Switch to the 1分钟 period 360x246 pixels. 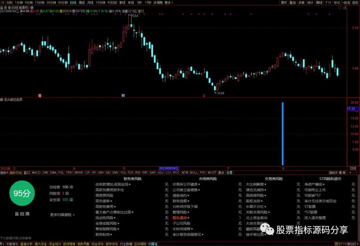coord(19,3)
